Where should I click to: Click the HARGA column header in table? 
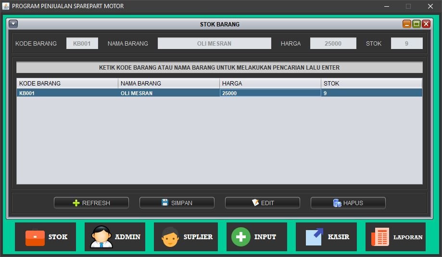(x=270, y=83)
